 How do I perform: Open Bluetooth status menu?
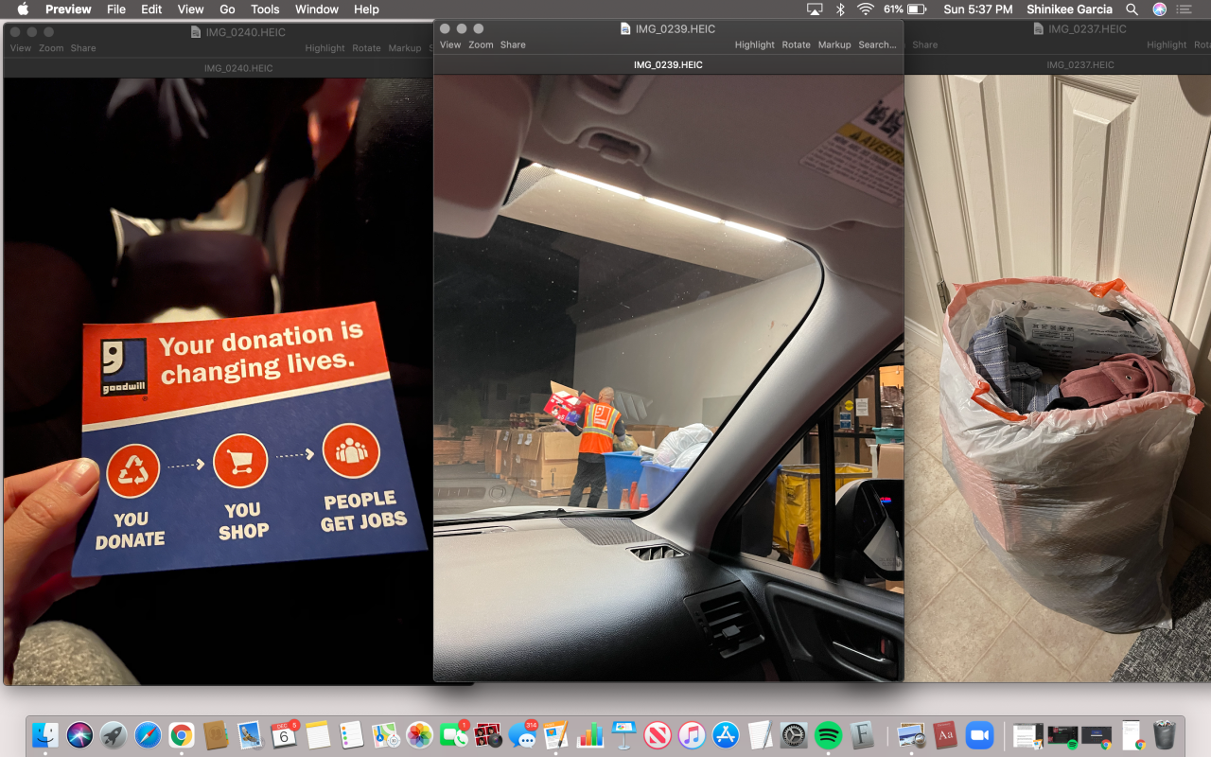(840, 9)
